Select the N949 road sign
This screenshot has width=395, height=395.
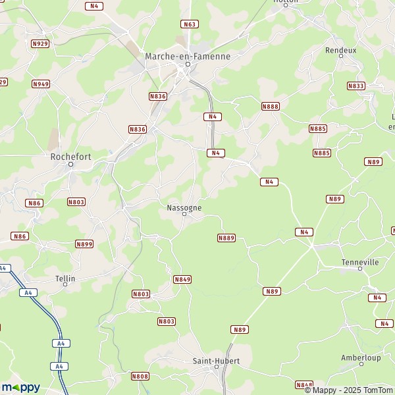41,84
